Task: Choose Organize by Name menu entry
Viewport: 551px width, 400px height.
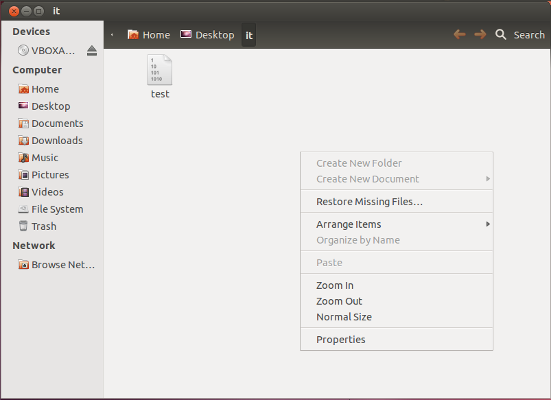Action: pos(397,240)
